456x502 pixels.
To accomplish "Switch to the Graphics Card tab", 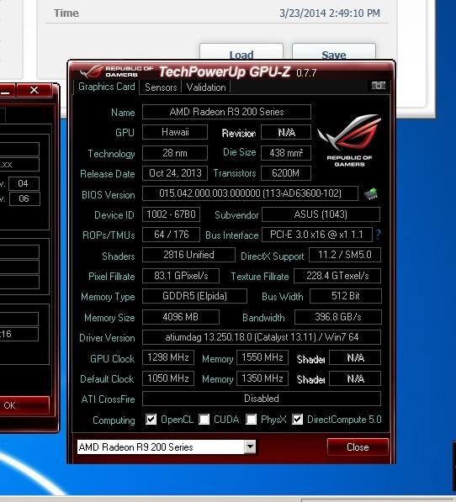I will 107,87.
